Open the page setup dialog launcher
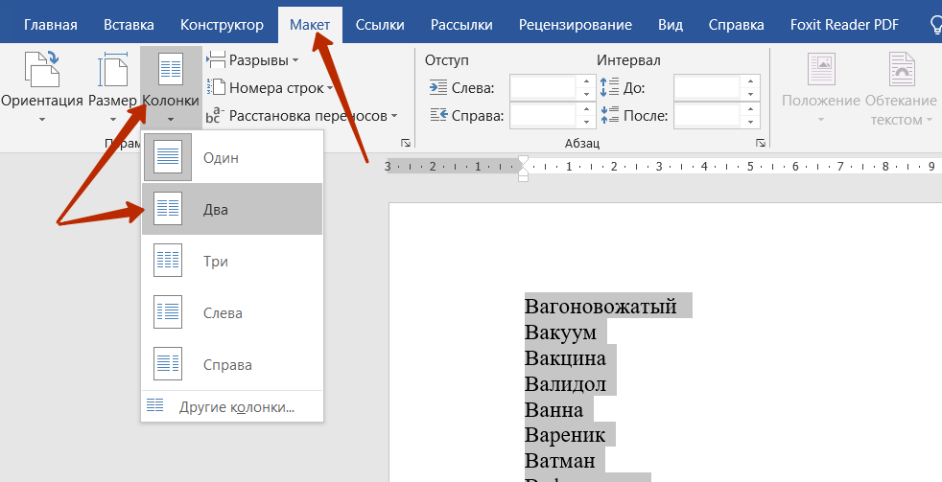The height and width of the screenshot is (482, 942). (x=406, y=143)
